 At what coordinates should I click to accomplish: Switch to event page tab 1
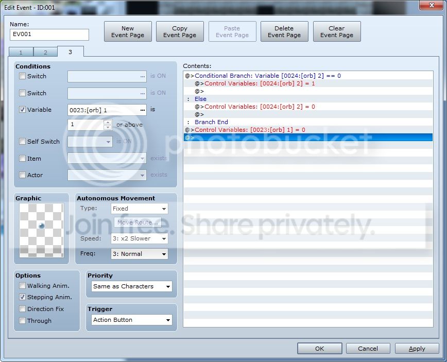(x=21, y=52)
